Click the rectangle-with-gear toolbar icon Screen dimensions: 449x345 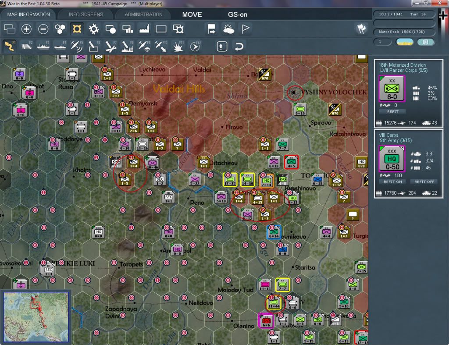pos(178,29)
